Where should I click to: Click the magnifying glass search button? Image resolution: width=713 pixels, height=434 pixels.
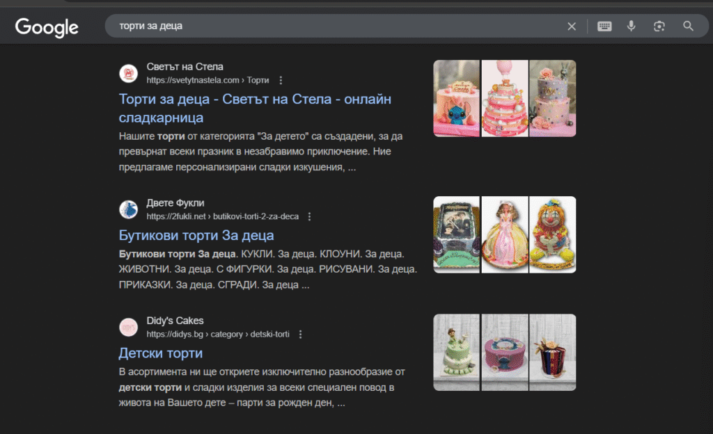[x=688, y=26]
